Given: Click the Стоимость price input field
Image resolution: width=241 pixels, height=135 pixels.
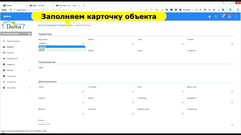Looking at the screenshot, I should coord(210,55).
